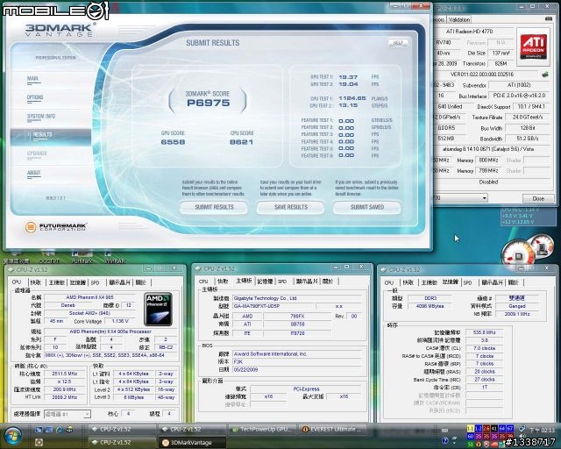Click the screenshot camera icon in GPU-Z
Screen dimensions: 561x449
pos(548,19)
